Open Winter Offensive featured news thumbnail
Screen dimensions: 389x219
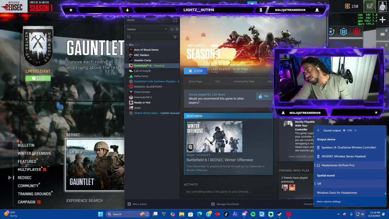pos(214,137)
